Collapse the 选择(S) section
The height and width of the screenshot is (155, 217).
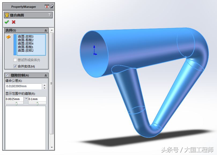pos(45,30)
